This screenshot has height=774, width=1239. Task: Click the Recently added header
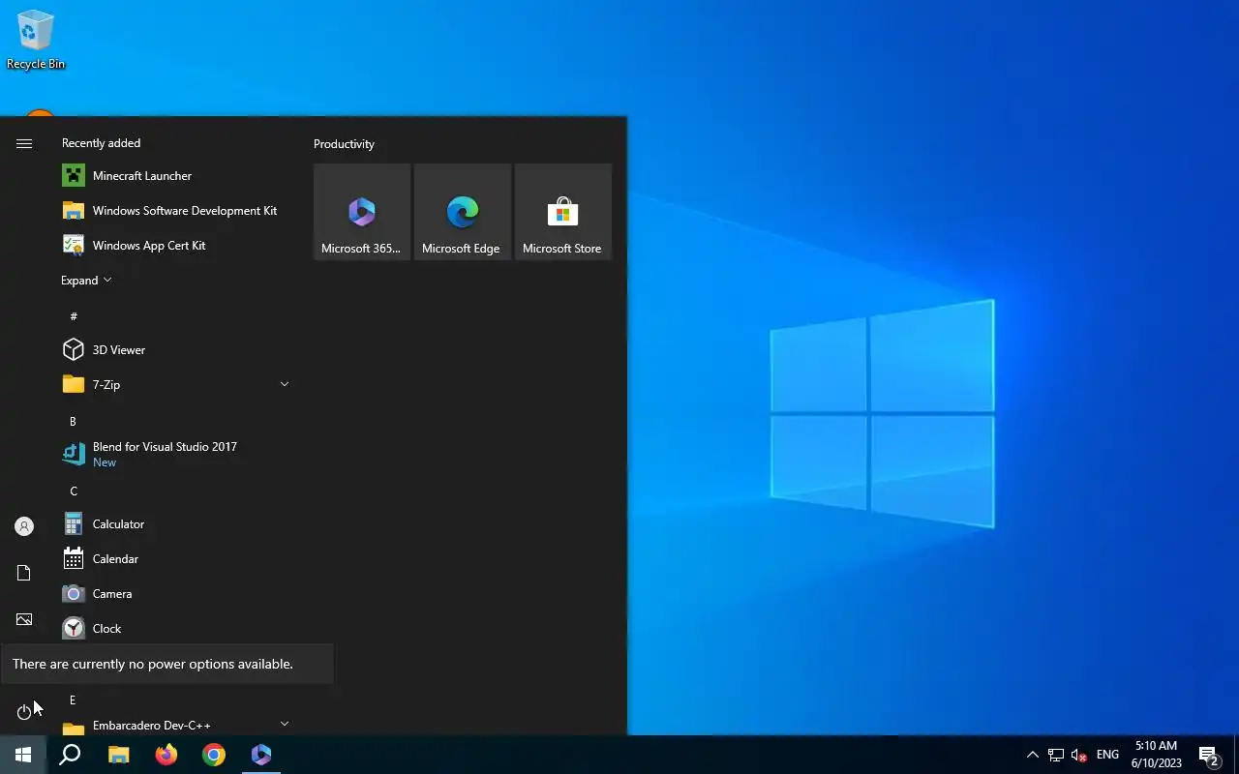coord(101,143)
